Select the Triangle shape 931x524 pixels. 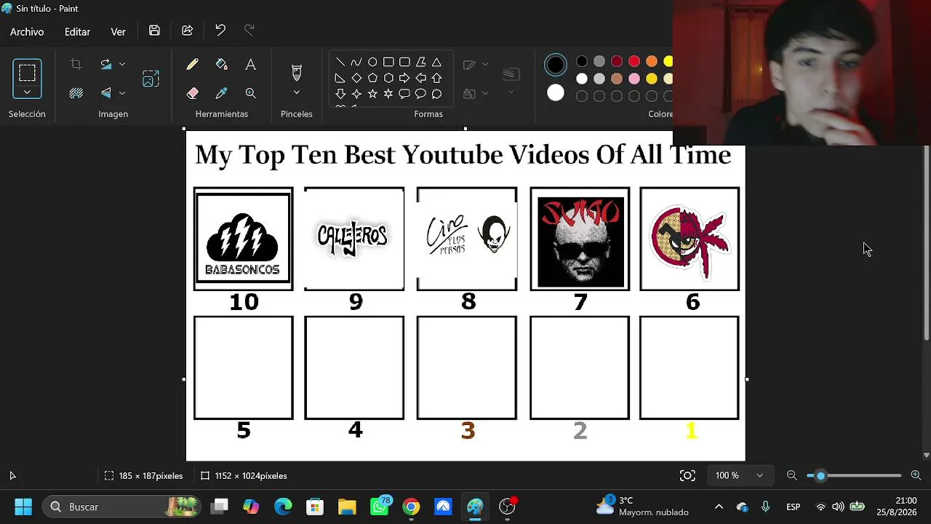point(436,63)
